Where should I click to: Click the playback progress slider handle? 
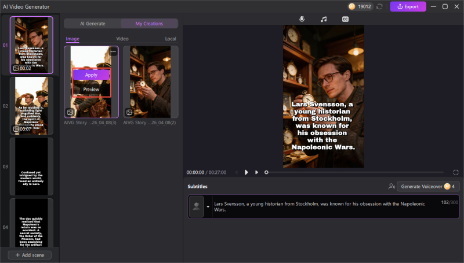click(x=266, y=172)
